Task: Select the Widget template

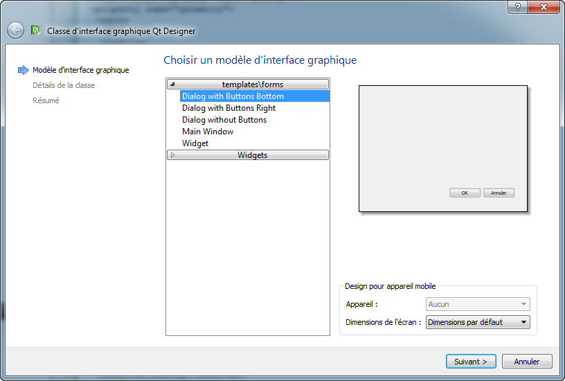Action: [x=195, y=143]
